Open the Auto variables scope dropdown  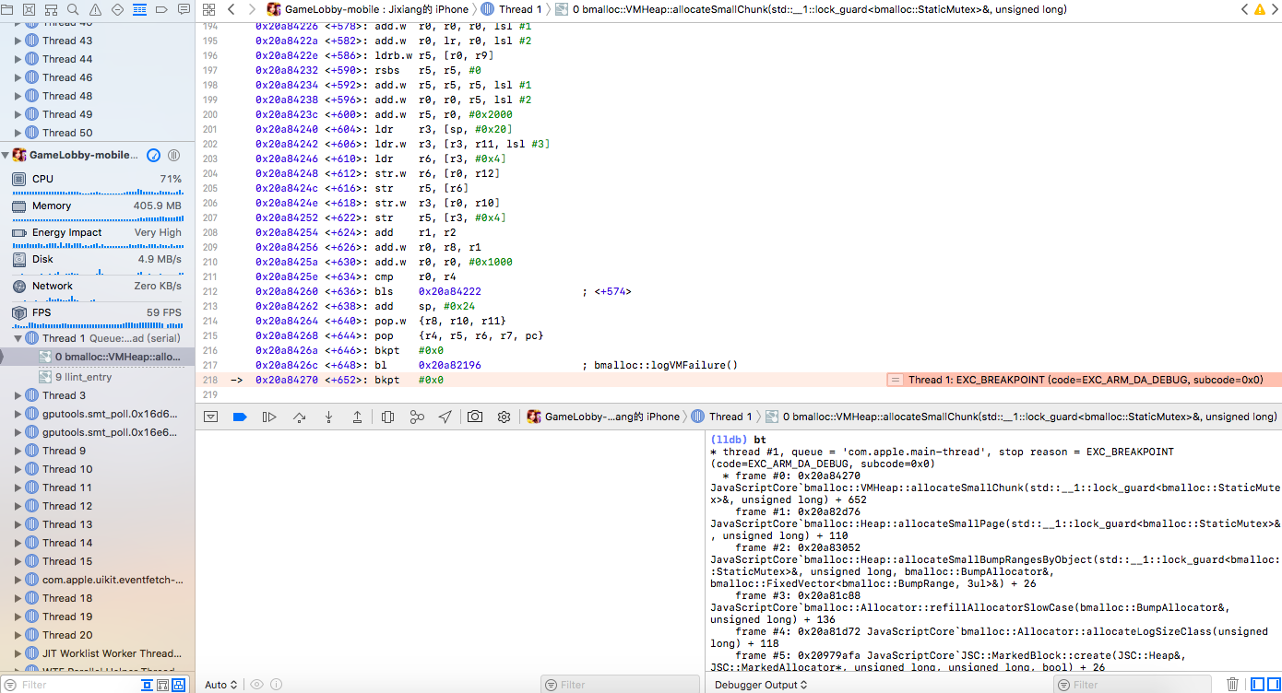click(x=221, y=685)
